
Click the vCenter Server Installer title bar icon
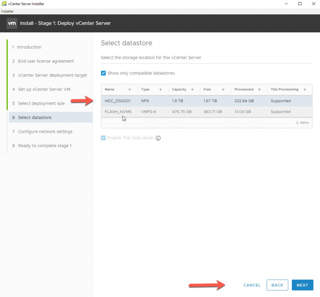4,4
